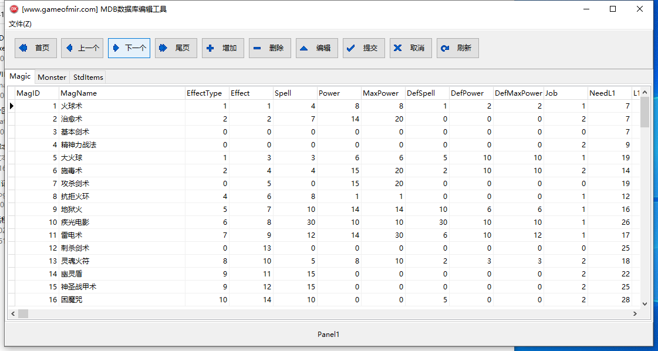
Task: Minimize the MDB editor window
Action: (586, 9)
